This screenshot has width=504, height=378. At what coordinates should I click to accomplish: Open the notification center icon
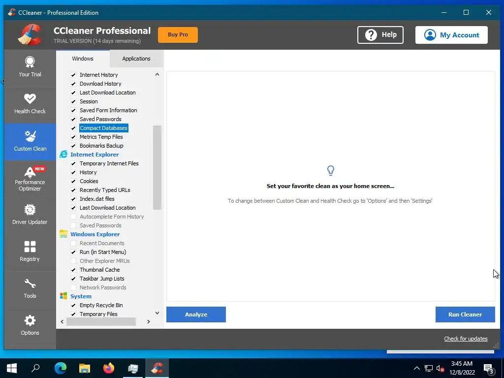(489, 368)
